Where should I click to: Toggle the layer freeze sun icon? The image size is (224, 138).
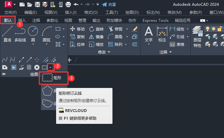[213, 29]
